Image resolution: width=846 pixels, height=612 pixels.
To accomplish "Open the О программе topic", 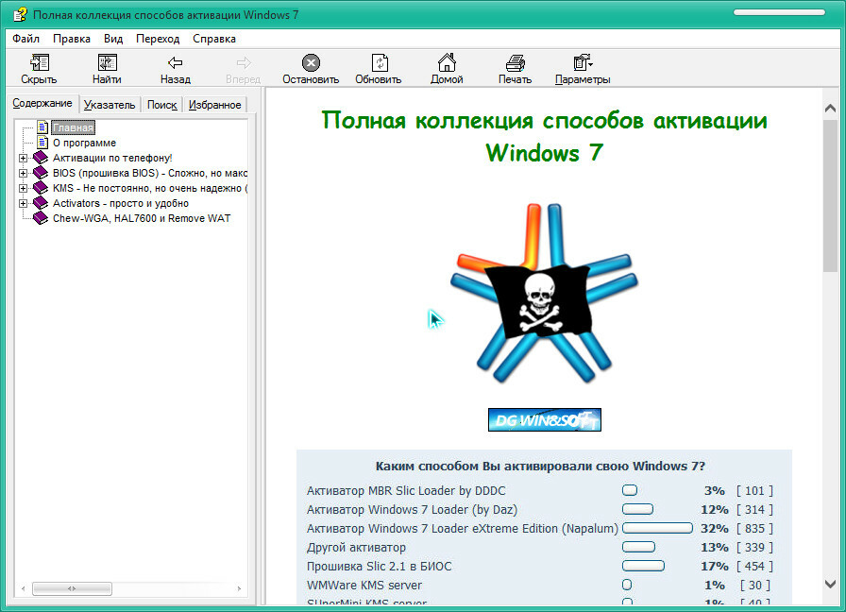I will click(84, 143).
